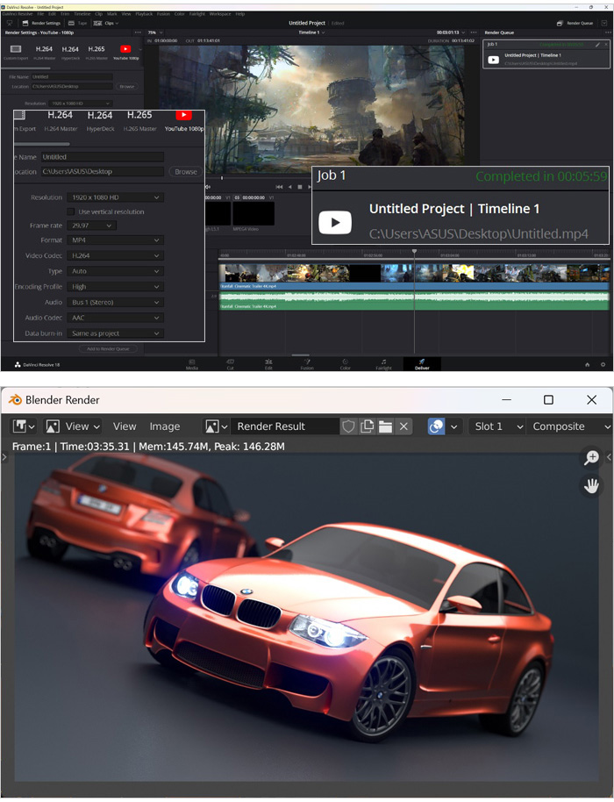The image size is (614, 802).
Task: Click DaVinci Resolve 18 logo in bottom bar
Action: (38, 364)
